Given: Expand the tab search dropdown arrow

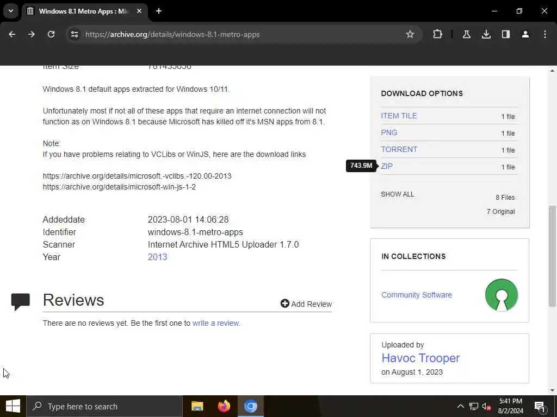Looking at the screenshot, I should [x=11, y=11].
